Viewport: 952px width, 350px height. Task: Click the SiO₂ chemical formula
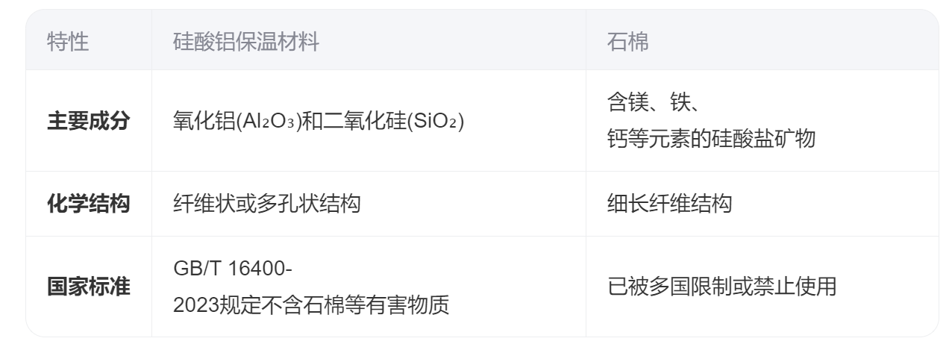tap(433, 122)
